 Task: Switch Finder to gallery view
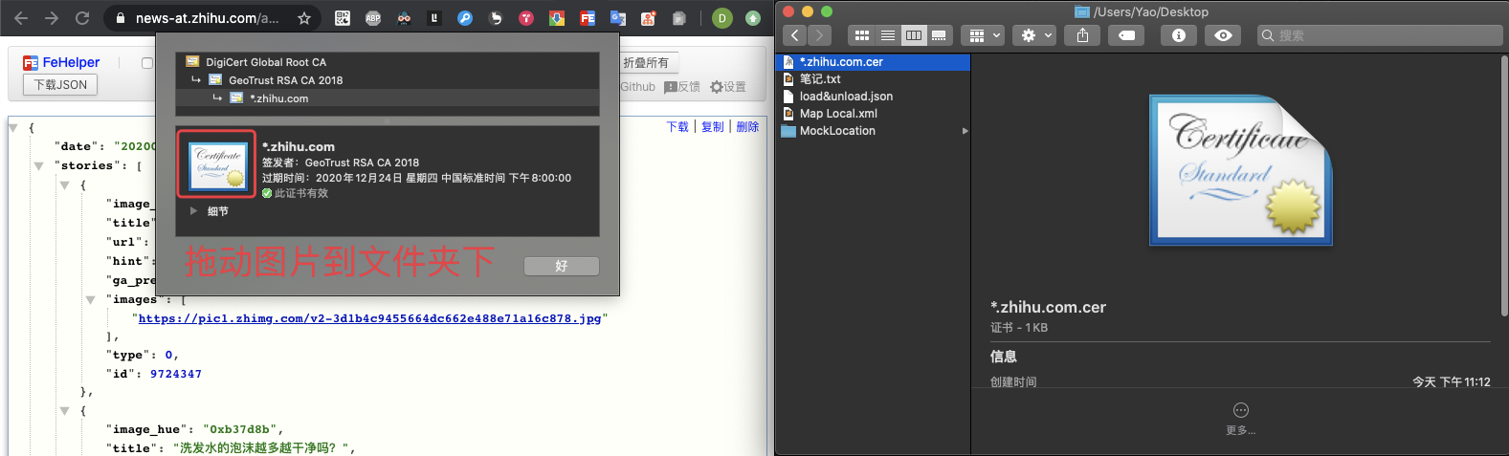940,35
